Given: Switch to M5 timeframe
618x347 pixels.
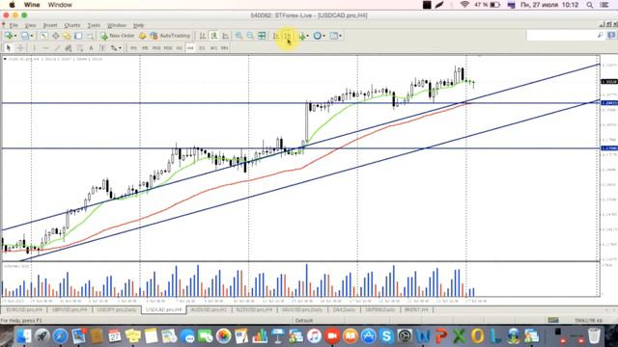Looking at the screenshot, I should [145, 48].
